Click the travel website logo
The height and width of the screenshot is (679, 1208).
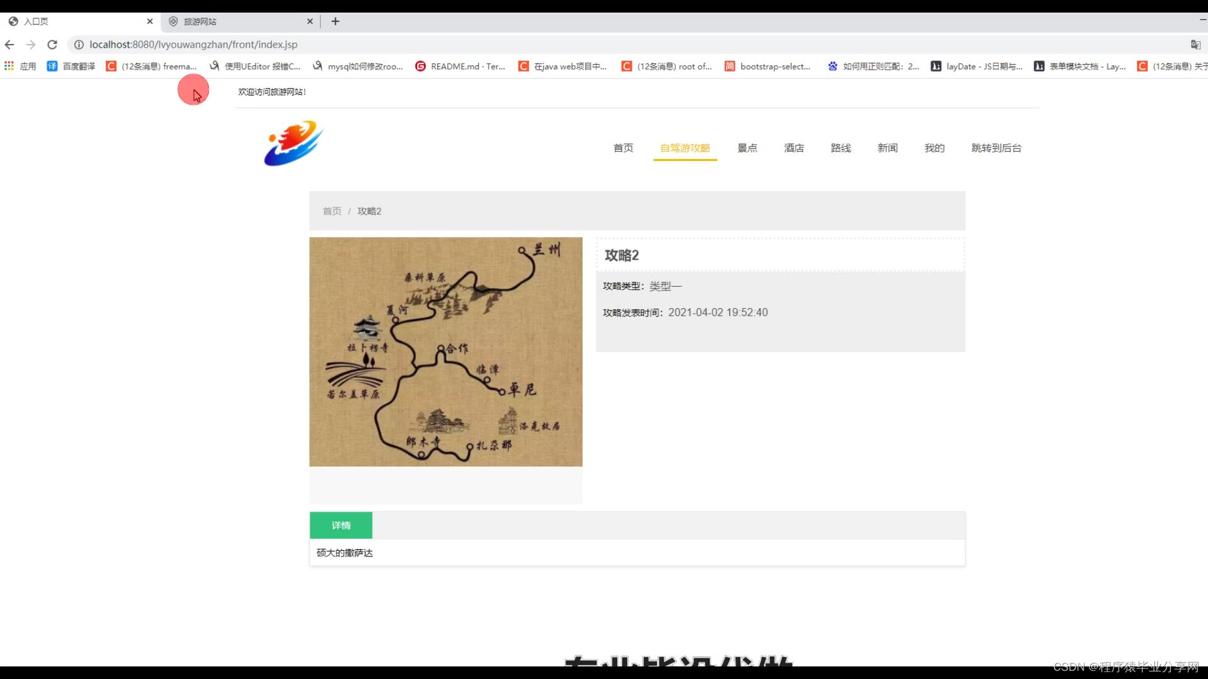point(293,143)
